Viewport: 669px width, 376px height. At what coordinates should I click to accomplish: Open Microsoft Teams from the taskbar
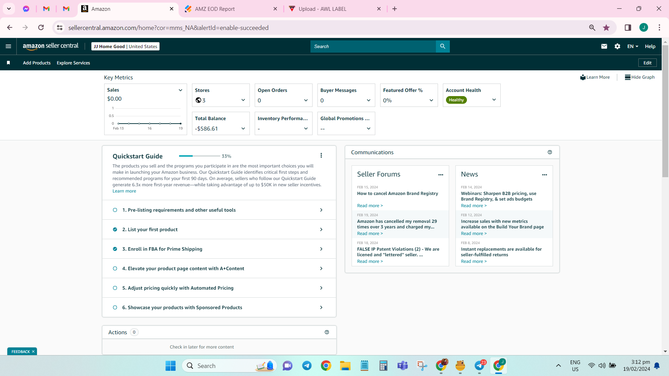402,366
